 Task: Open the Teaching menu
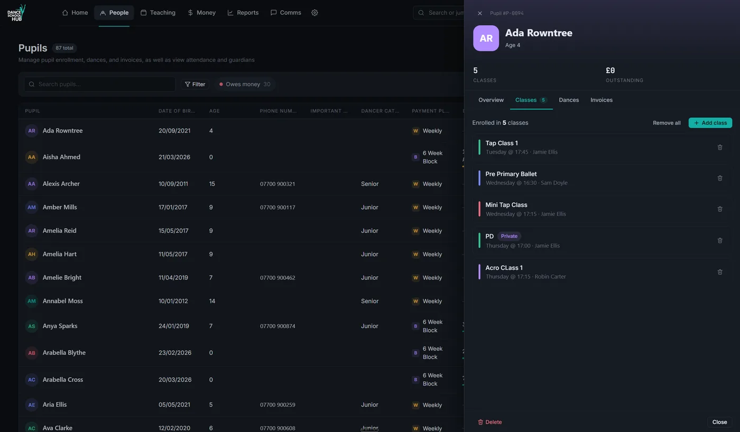click(x=158, y=13)
